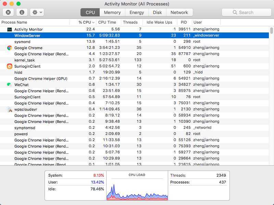Sort by CPU Time column
The image size is (274, 205).
[x=108, y=22]
